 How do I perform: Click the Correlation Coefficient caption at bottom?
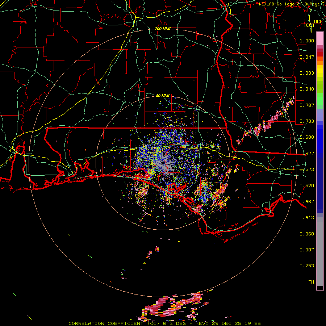(x=164, y=323)
